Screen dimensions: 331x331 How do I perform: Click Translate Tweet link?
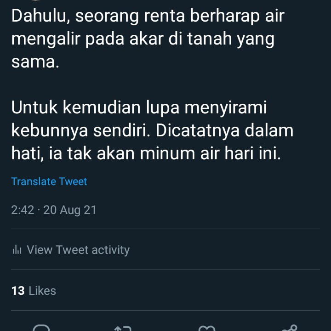click(49, 181)
